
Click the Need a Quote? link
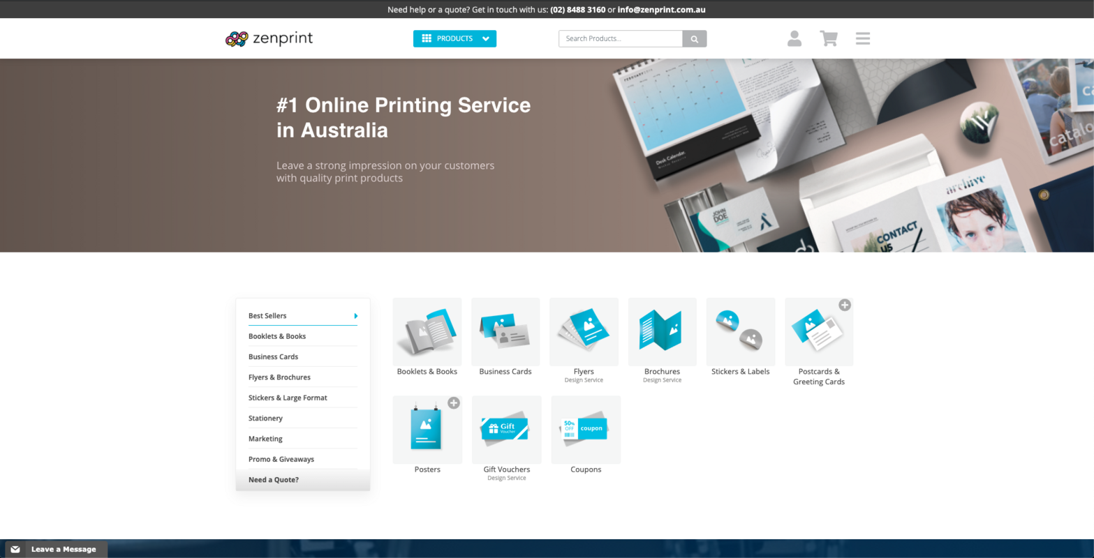[273, 479]
